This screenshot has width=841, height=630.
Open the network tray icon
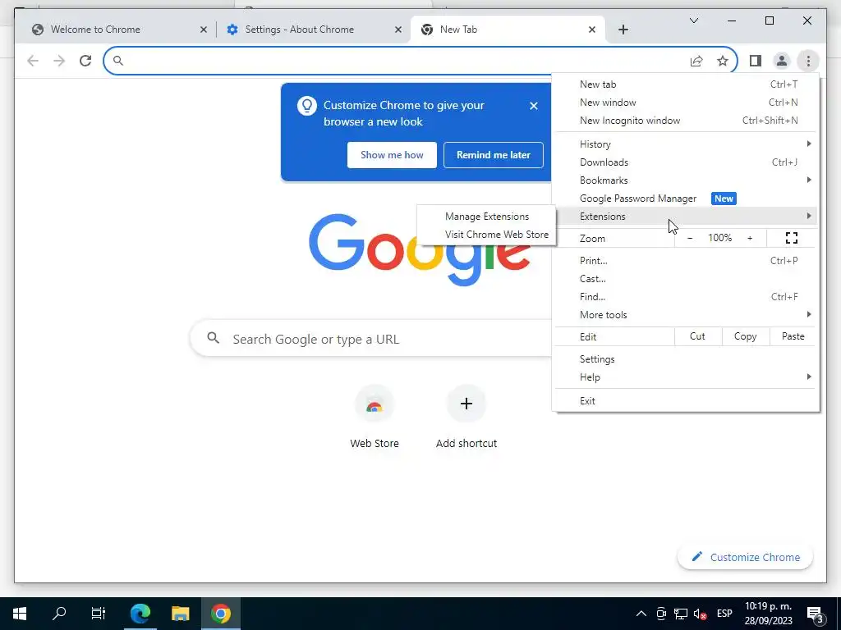click(681, 614)
